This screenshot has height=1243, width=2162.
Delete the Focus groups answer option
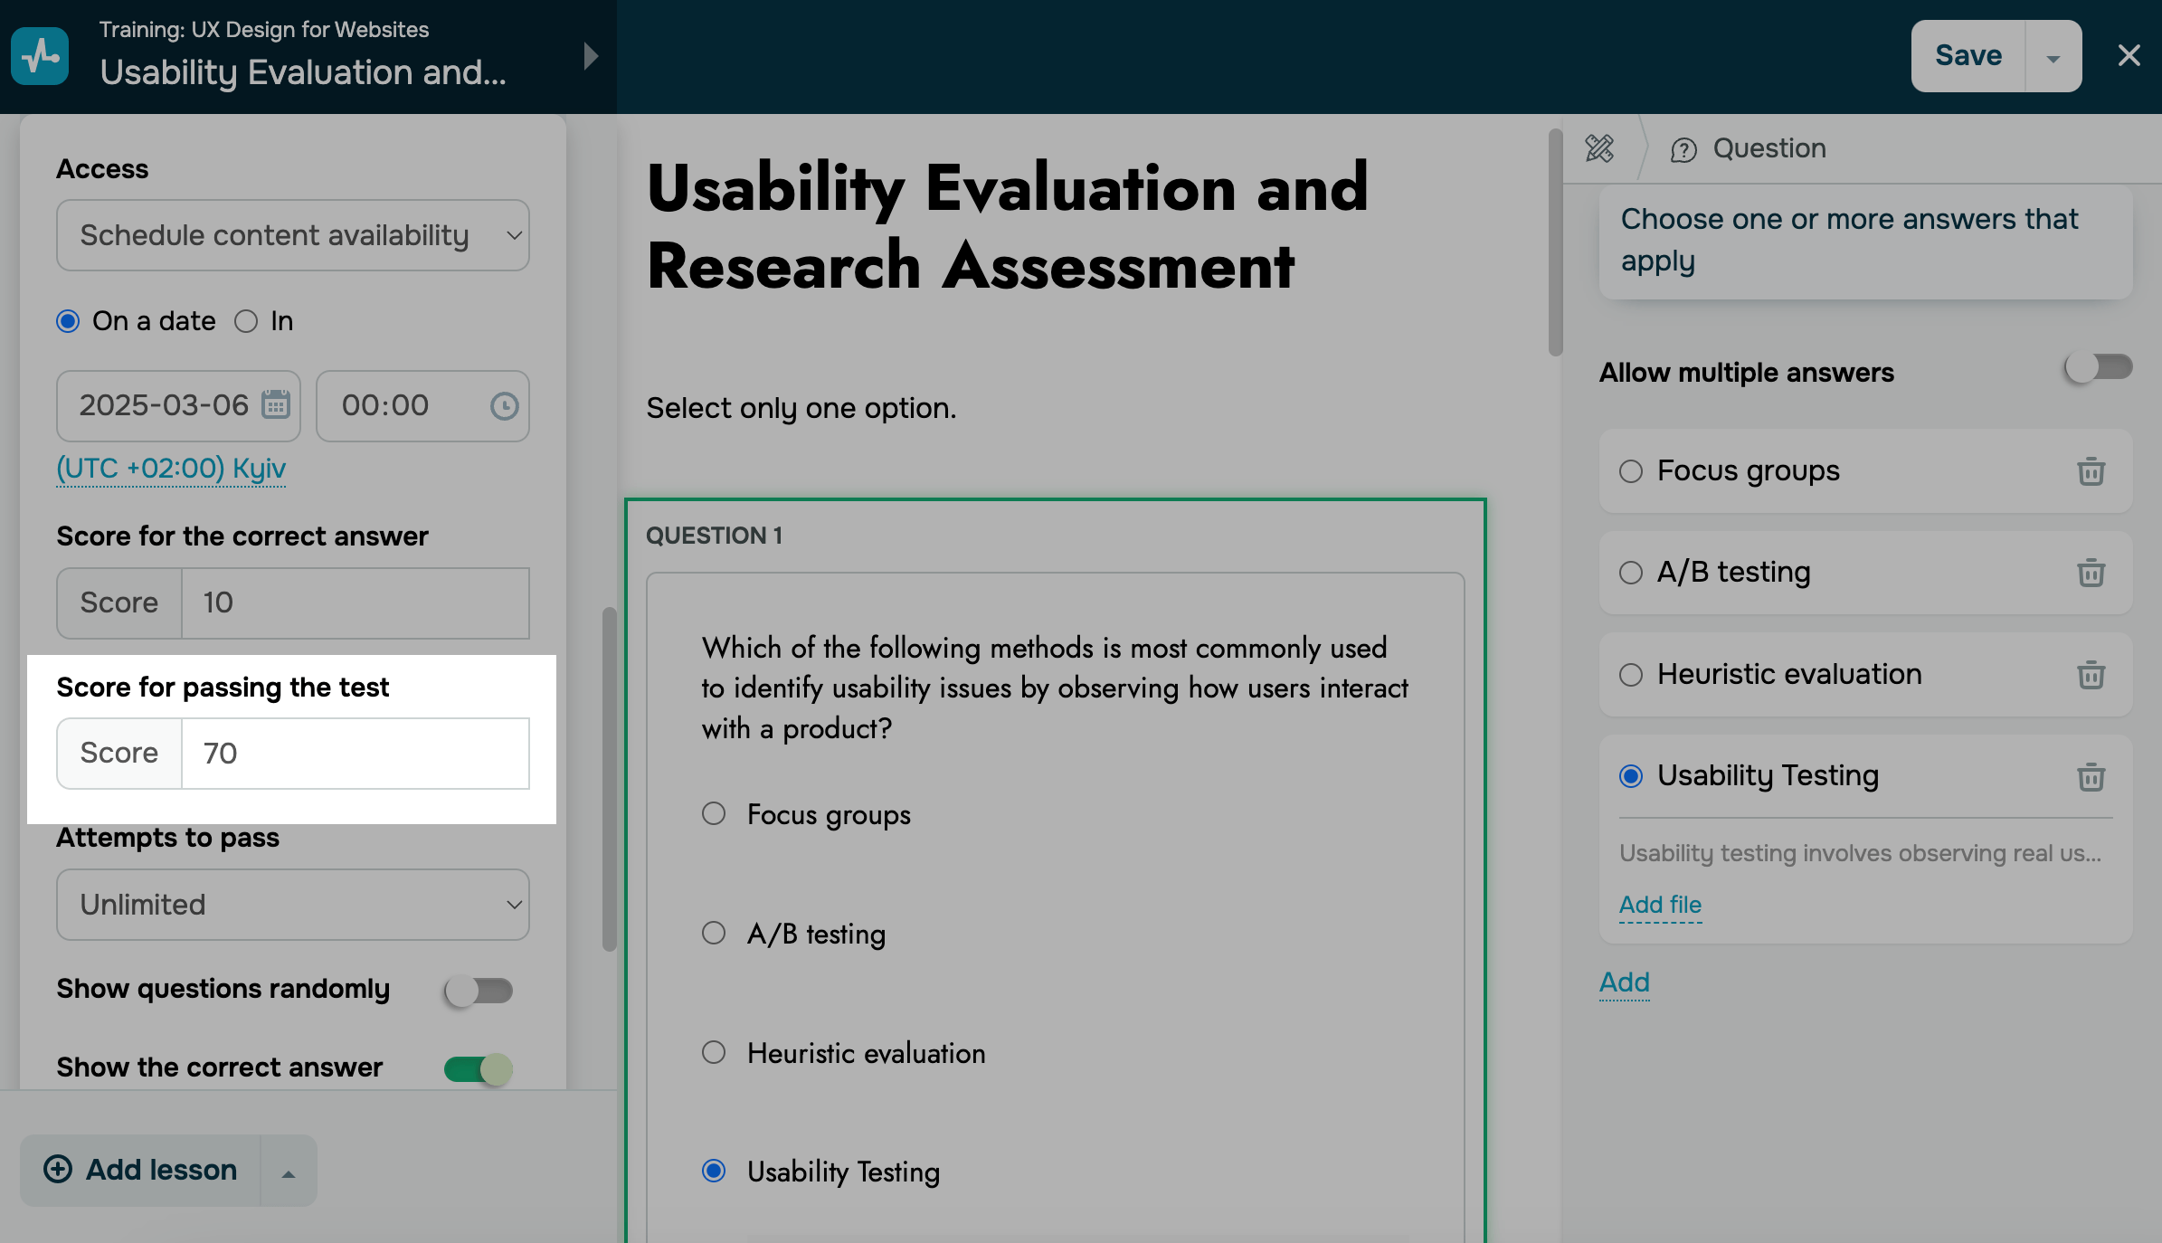click(x=2091, y=471)
